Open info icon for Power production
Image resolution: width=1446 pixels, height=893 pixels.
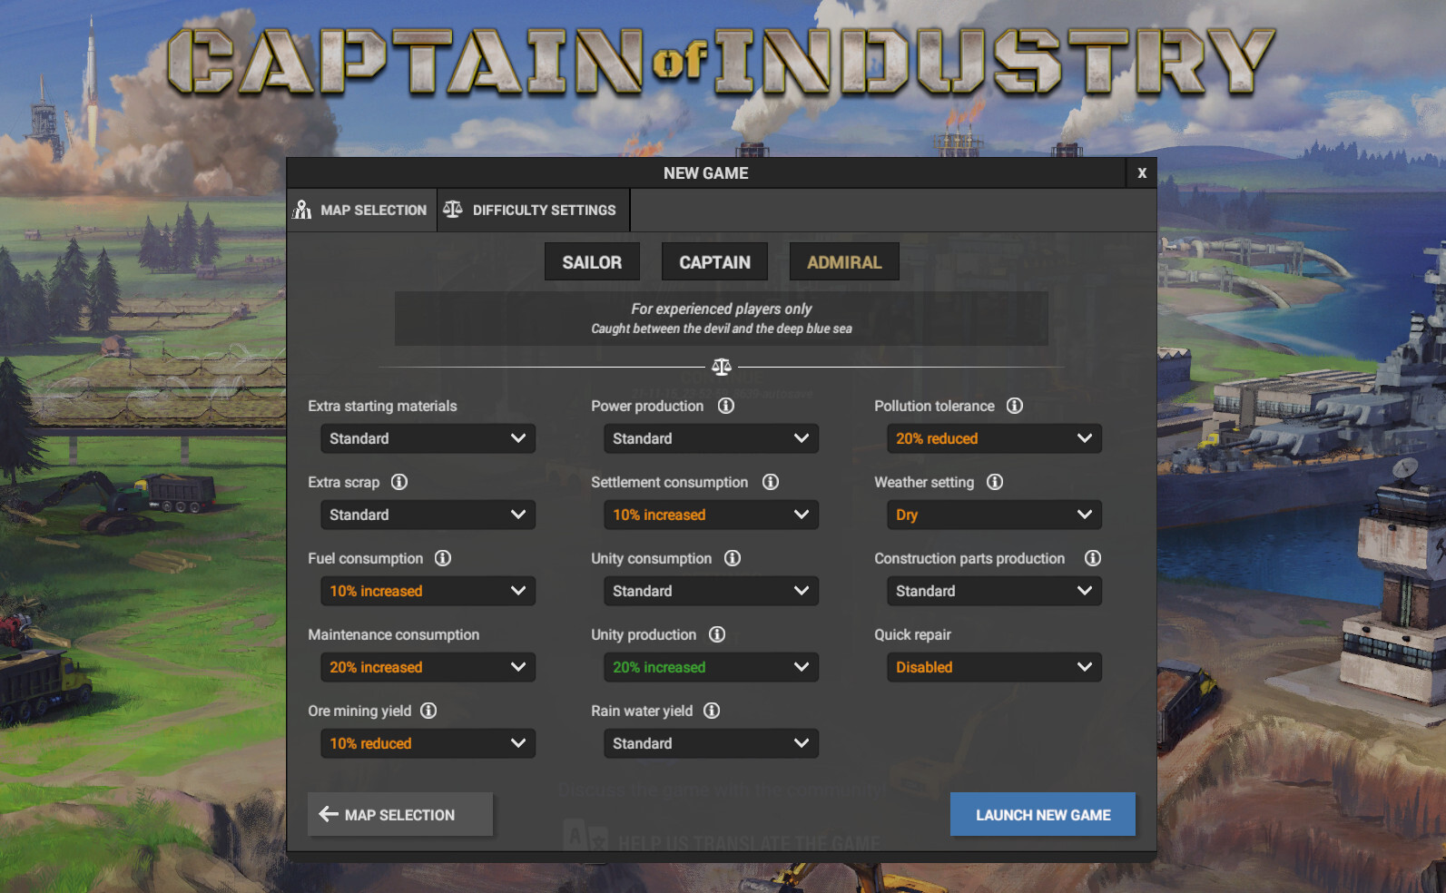(x=726, y=406)
